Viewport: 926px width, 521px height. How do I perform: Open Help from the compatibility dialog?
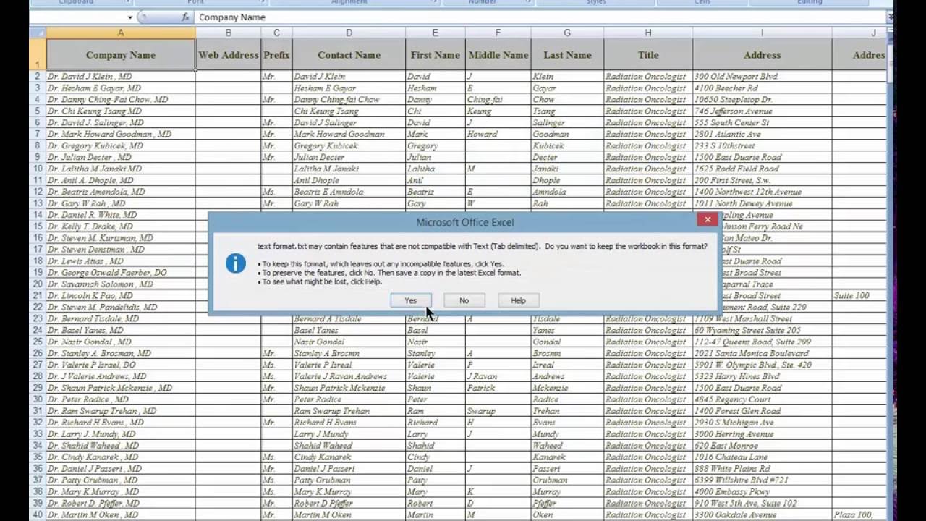(518, 300)
